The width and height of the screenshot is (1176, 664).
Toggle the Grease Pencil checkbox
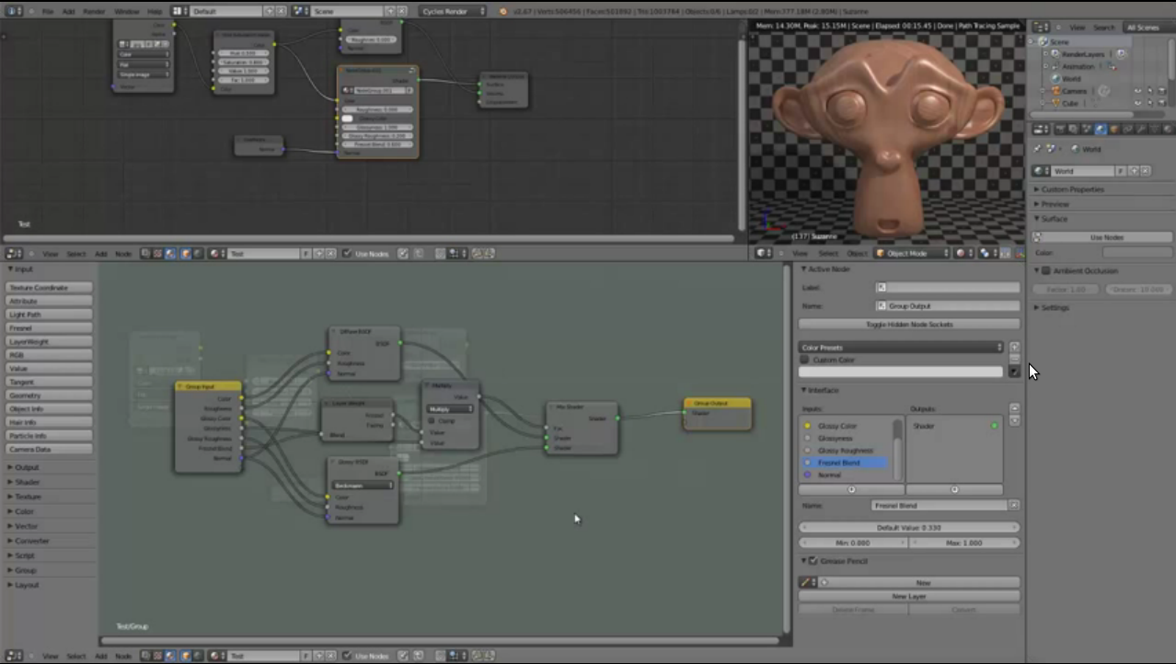click(x=813, y=560)
